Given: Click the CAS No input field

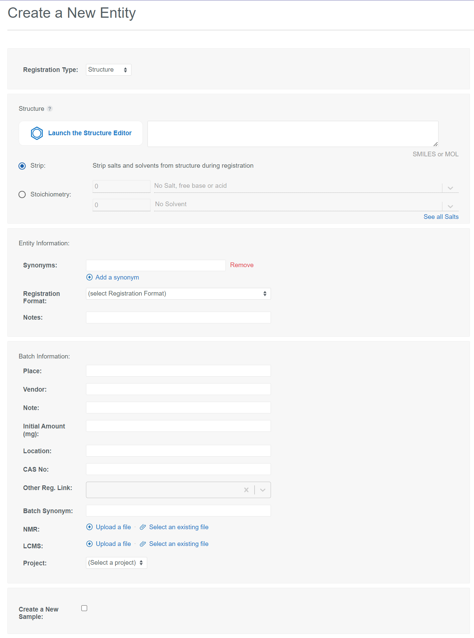Looking at the screenshot, I should coord(178,469).
